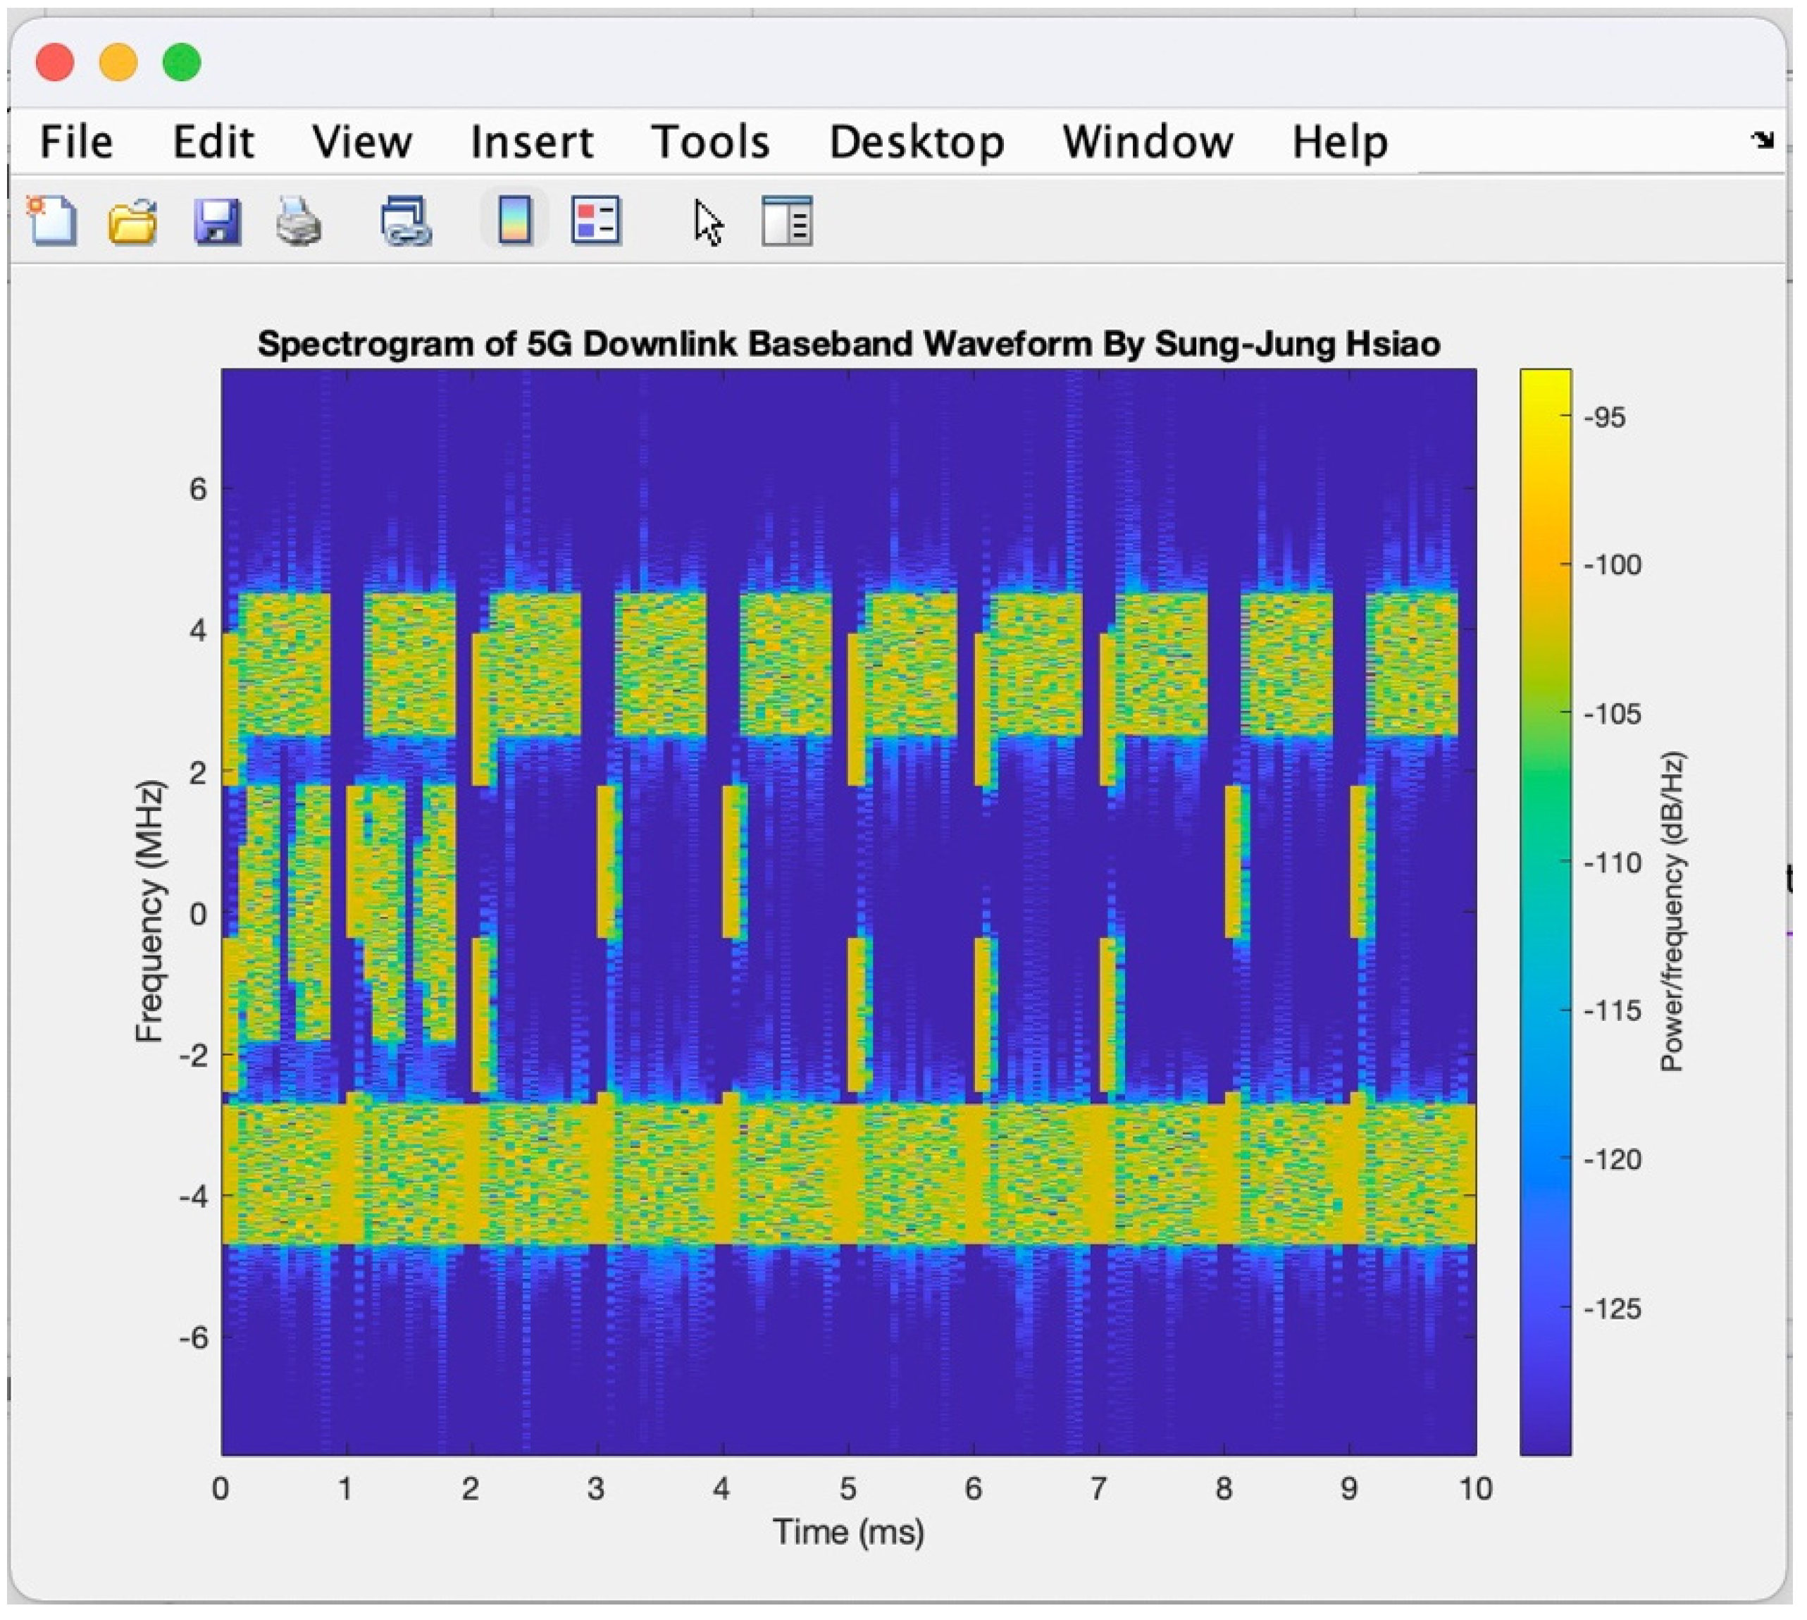The width and height of the screenshot is (1807, 1620).
Task: Click the spectrogram plot title text
Action: coord(848,344)
